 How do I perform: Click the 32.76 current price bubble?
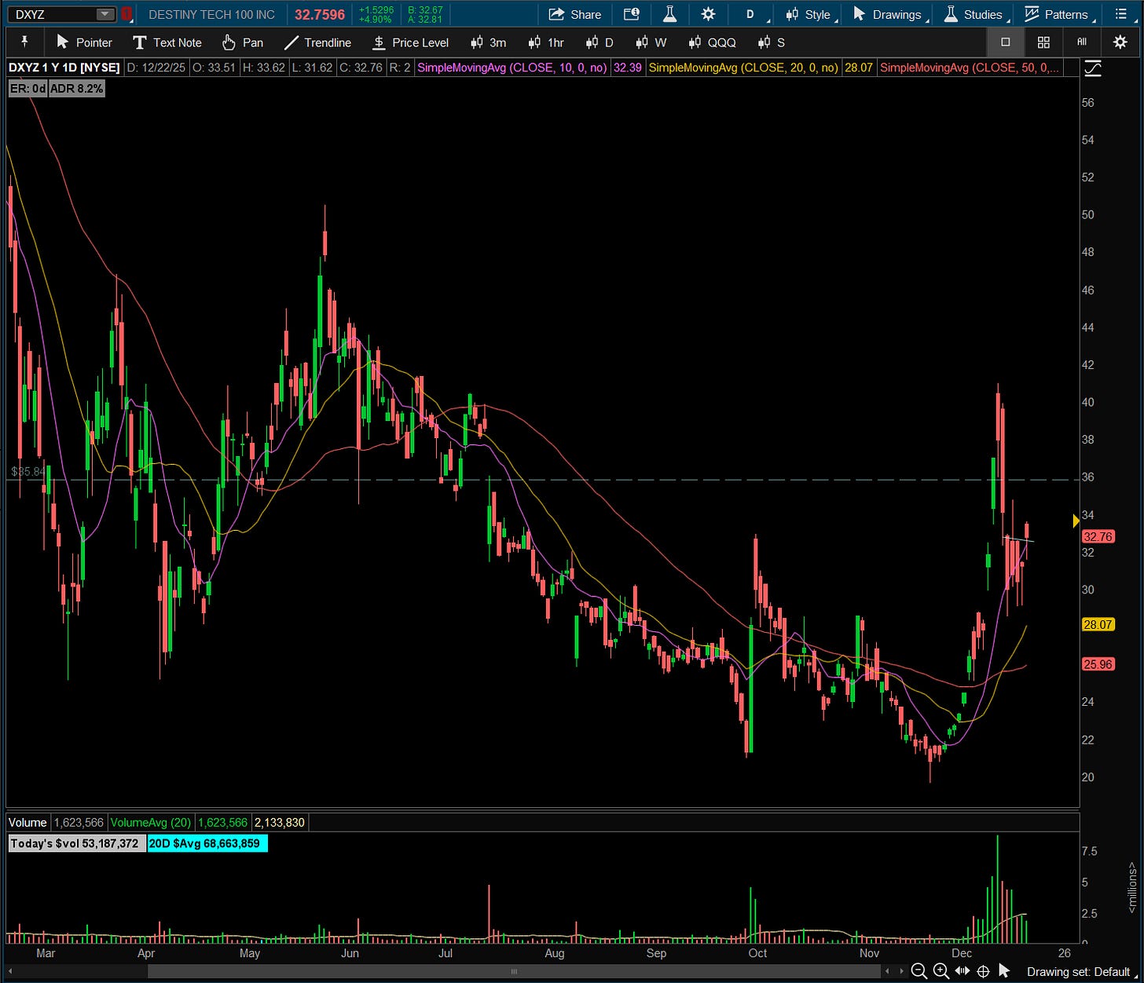coord(1098,537)
